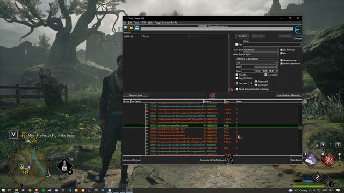The height and width of the screenshot is (193, 344).
Task: Click the R key prompt icon in game
Action: pyautogui.click(x=322, y=145)
